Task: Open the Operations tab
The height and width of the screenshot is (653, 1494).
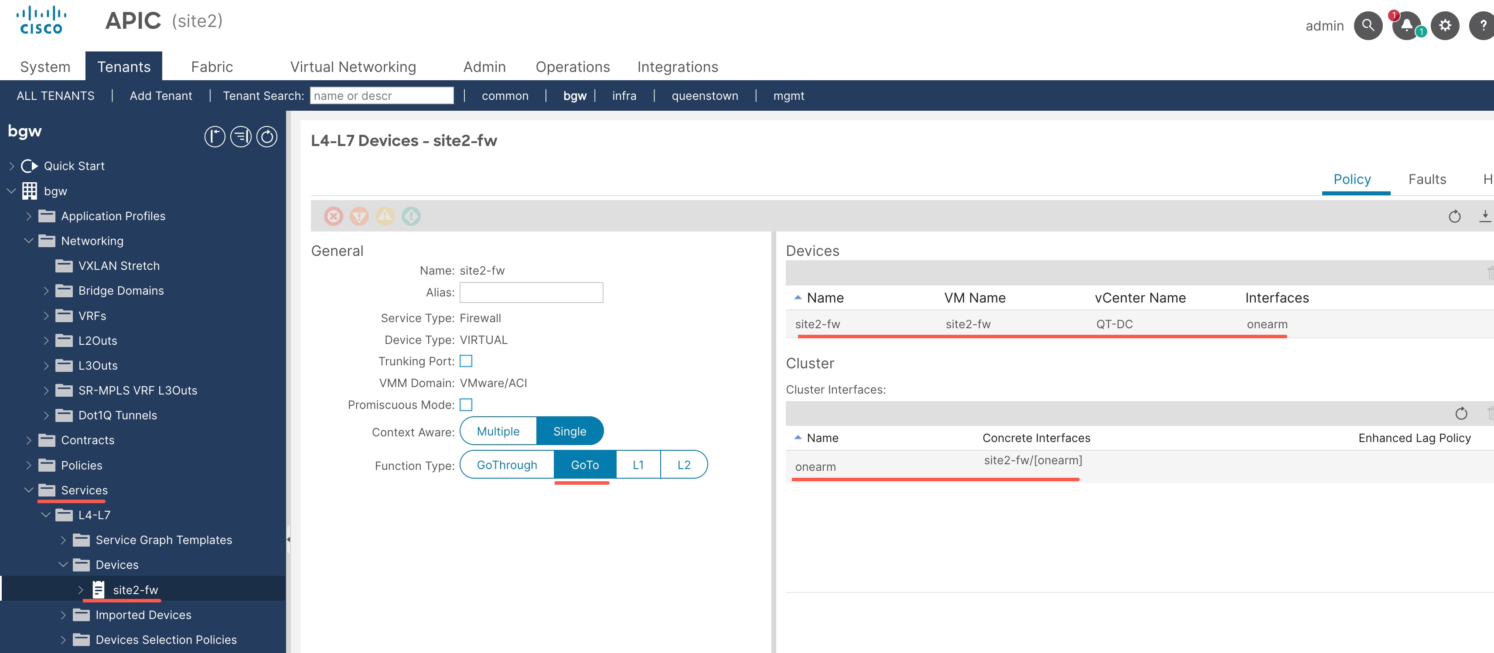Action: [573, 67]
